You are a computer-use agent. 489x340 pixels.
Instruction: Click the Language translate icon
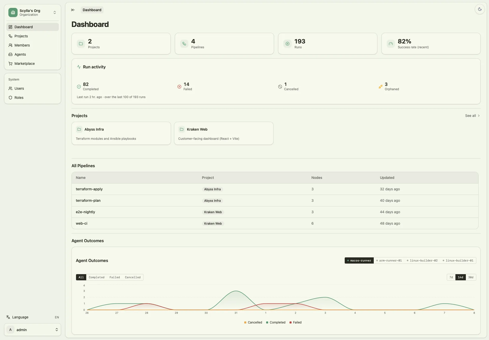(8, 317)
